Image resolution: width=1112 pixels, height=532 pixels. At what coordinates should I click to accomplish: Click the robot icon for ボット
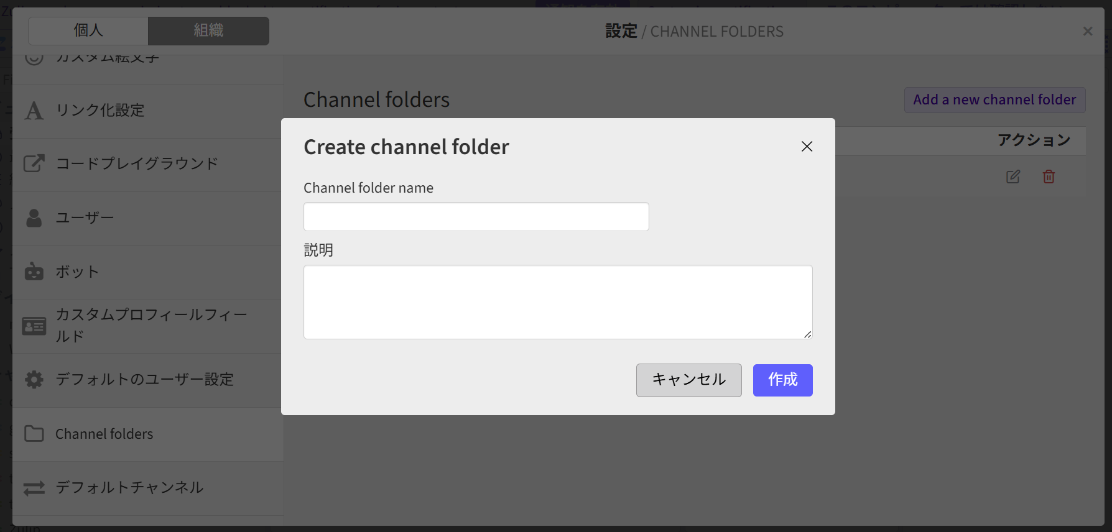34,272
